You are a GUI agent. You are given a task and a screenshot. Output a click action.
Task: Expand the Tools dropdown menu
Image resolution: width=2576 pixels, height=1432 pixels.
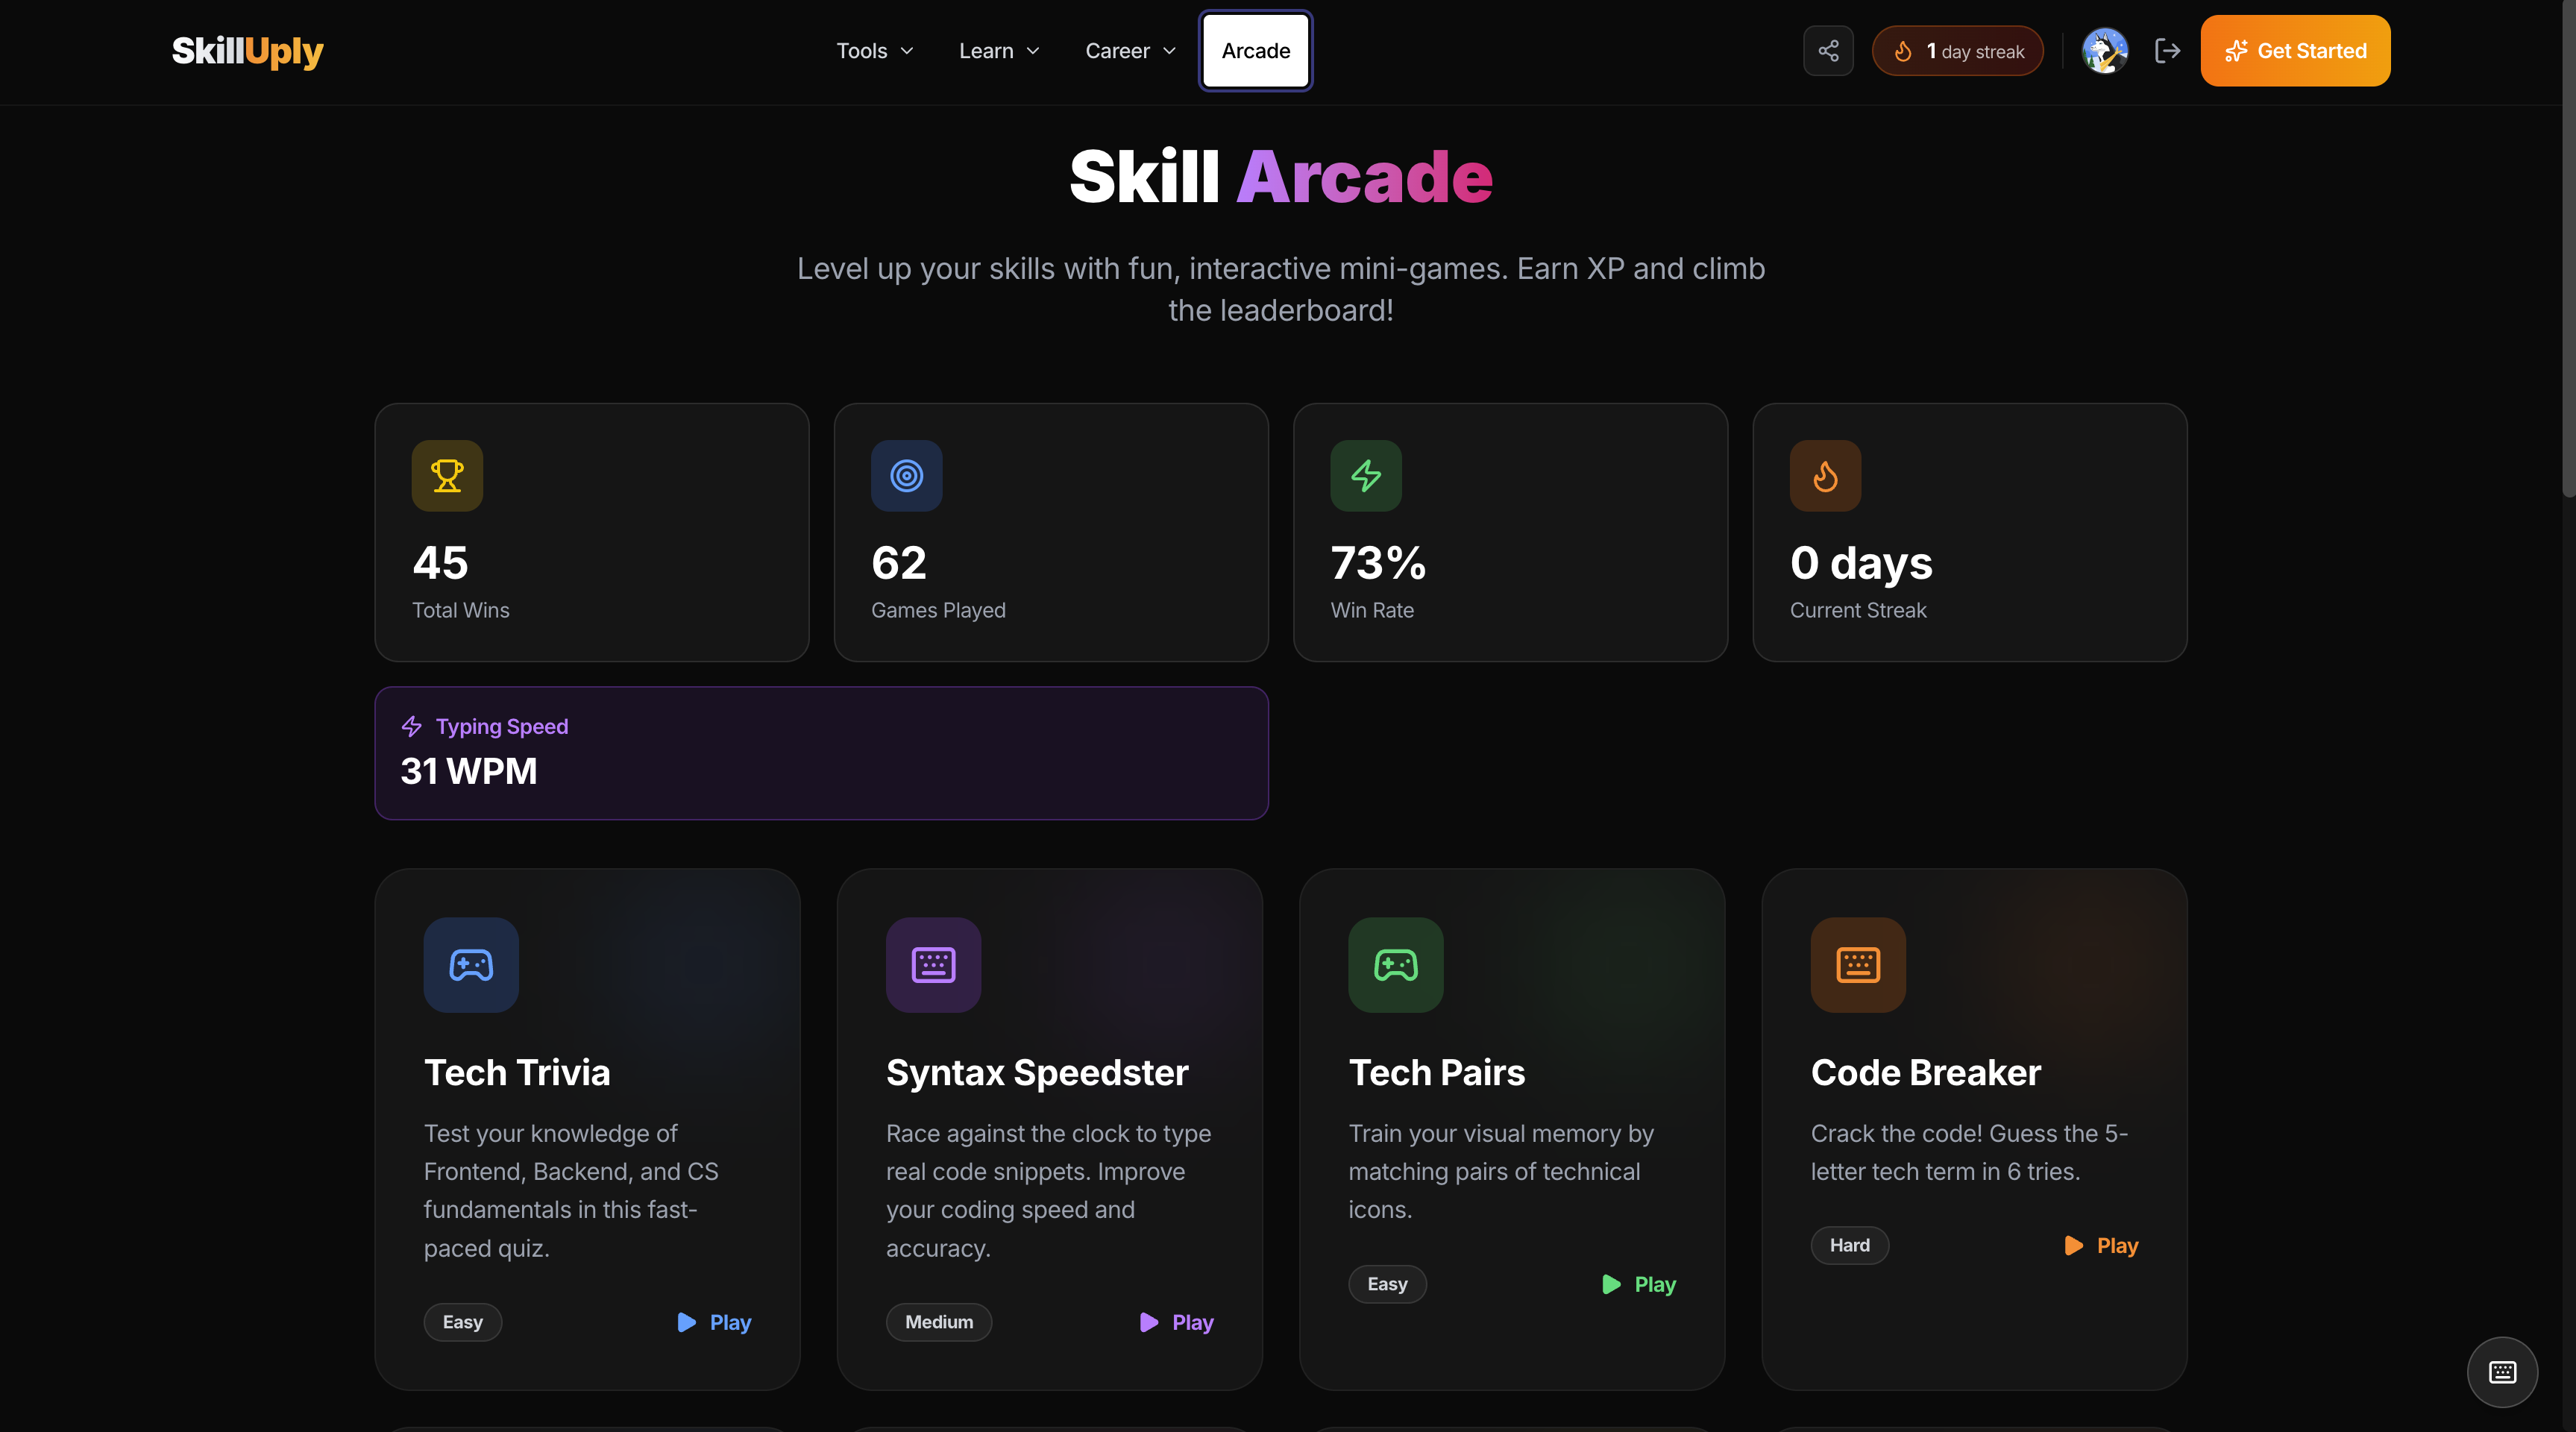[875, 51]
